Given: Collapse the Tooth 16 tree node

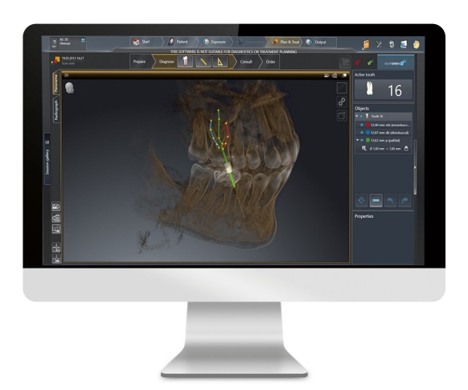Looking at the screenshot, I should (357, 116).
